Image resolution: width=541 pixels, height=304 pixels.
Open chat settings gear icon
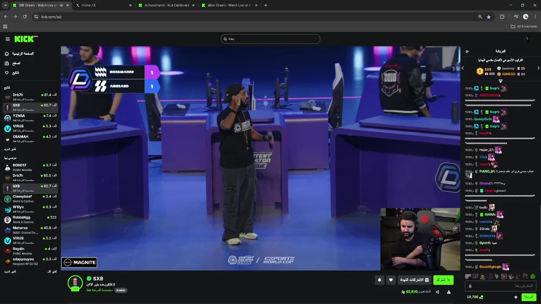(x=516, y=297)
